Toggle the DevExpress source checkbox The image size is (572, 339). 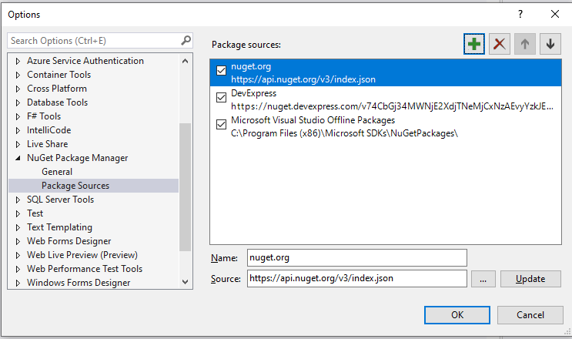(x=222, y=98)
